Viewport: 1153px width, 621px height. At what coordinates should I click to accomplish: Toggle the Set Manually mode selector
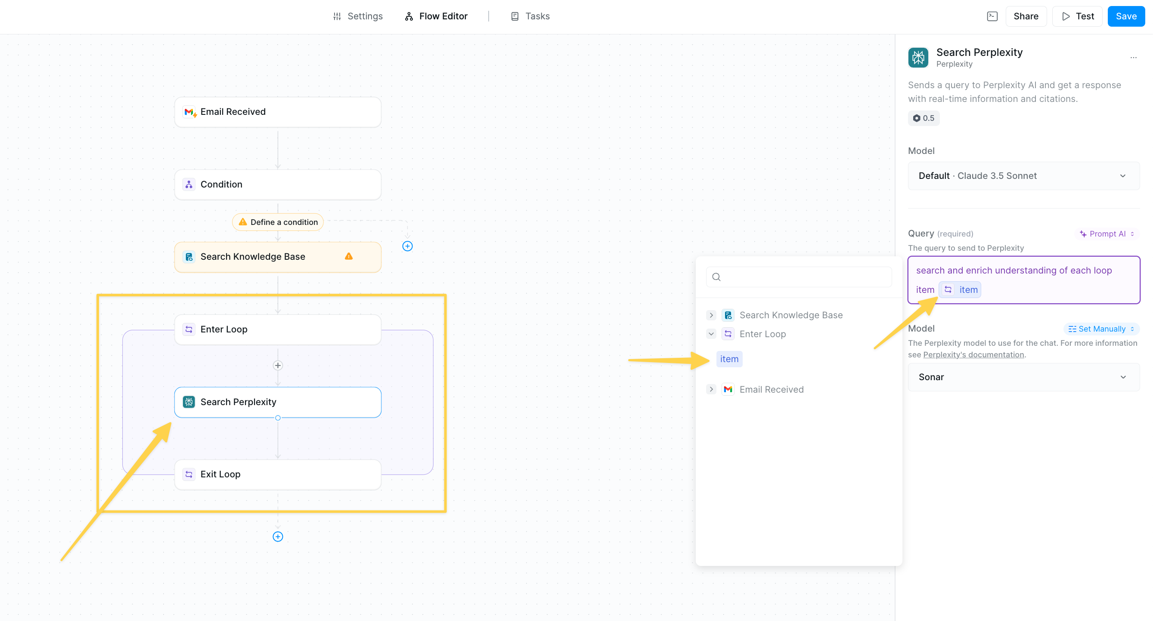click(1100, 329)
